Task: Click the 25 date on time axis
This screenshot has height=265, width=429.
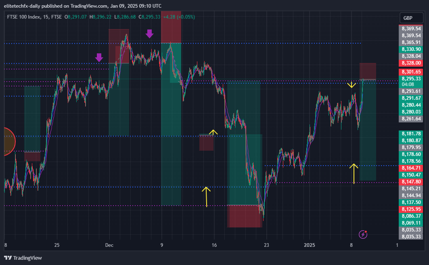Action: [57, 245]
